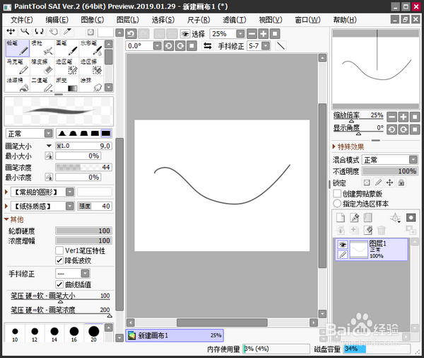Viewport: 424px width, 358px height.
Task: Open the layer 混合模式 dropdown
Action: 413,160
